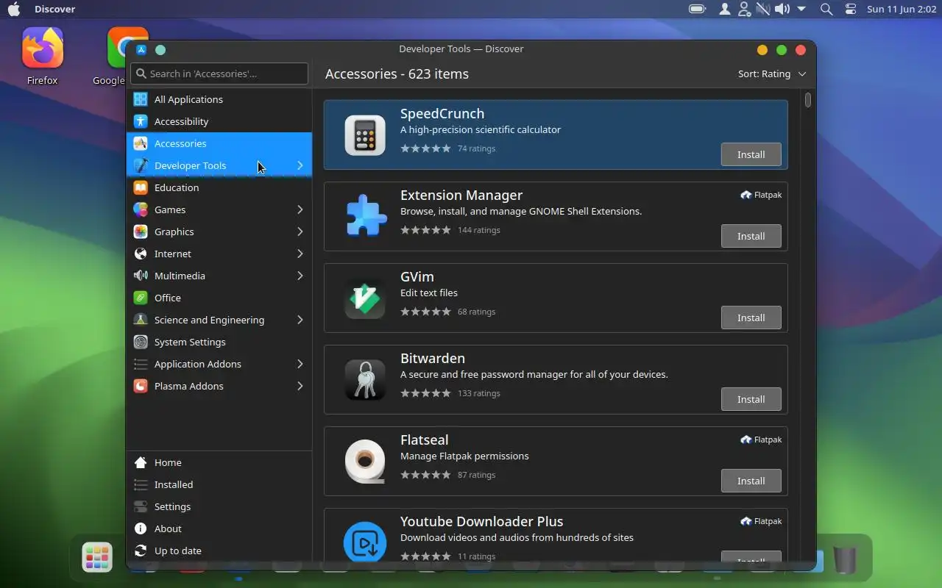The image size is (942, 588).
Task: Expand the Graphics subcategories chevron
Action: click(300, 232)
